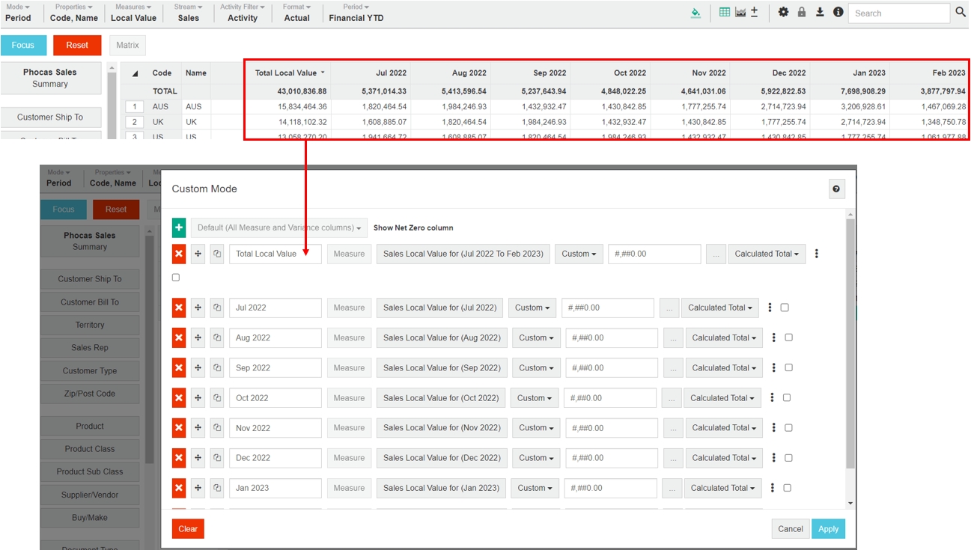Expand Calculated Total dropdown on Nov 2022 row
971x550 pixels.
pos(723,428)
